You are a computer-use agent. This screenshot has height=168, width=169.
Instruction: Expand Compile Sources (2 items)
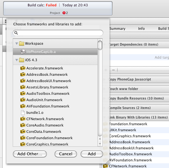click(x=104, y=108)
